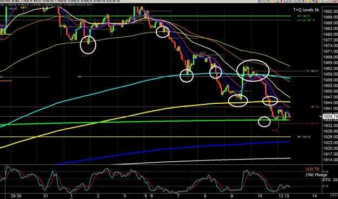The height and width of the screenshot is (199, 338).
Task: Click the 1950.00 price axis label
Action: [330, 91]
